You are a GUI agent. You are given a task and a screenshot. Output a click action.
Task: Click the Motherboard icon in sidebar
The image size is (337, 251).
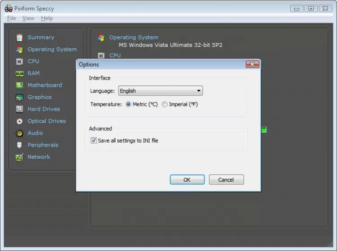(x=19, y=85)
